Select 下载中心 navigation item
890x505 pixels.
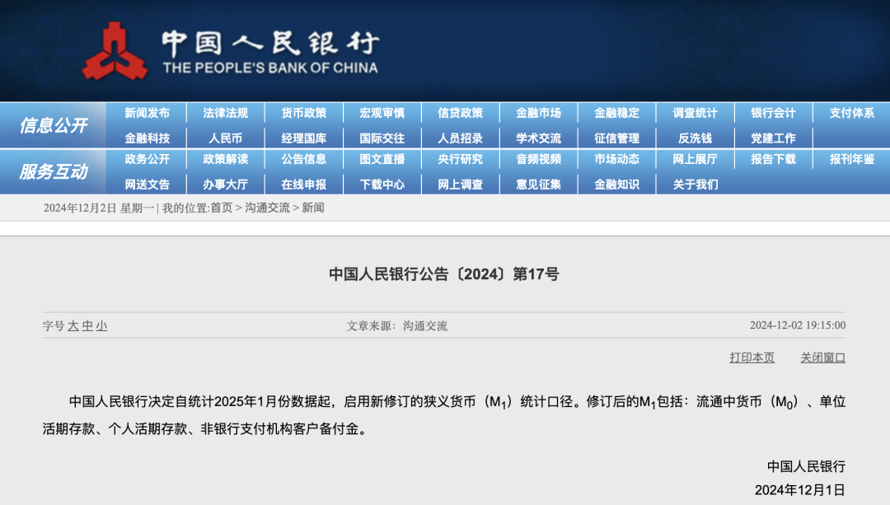click(382, 185)
